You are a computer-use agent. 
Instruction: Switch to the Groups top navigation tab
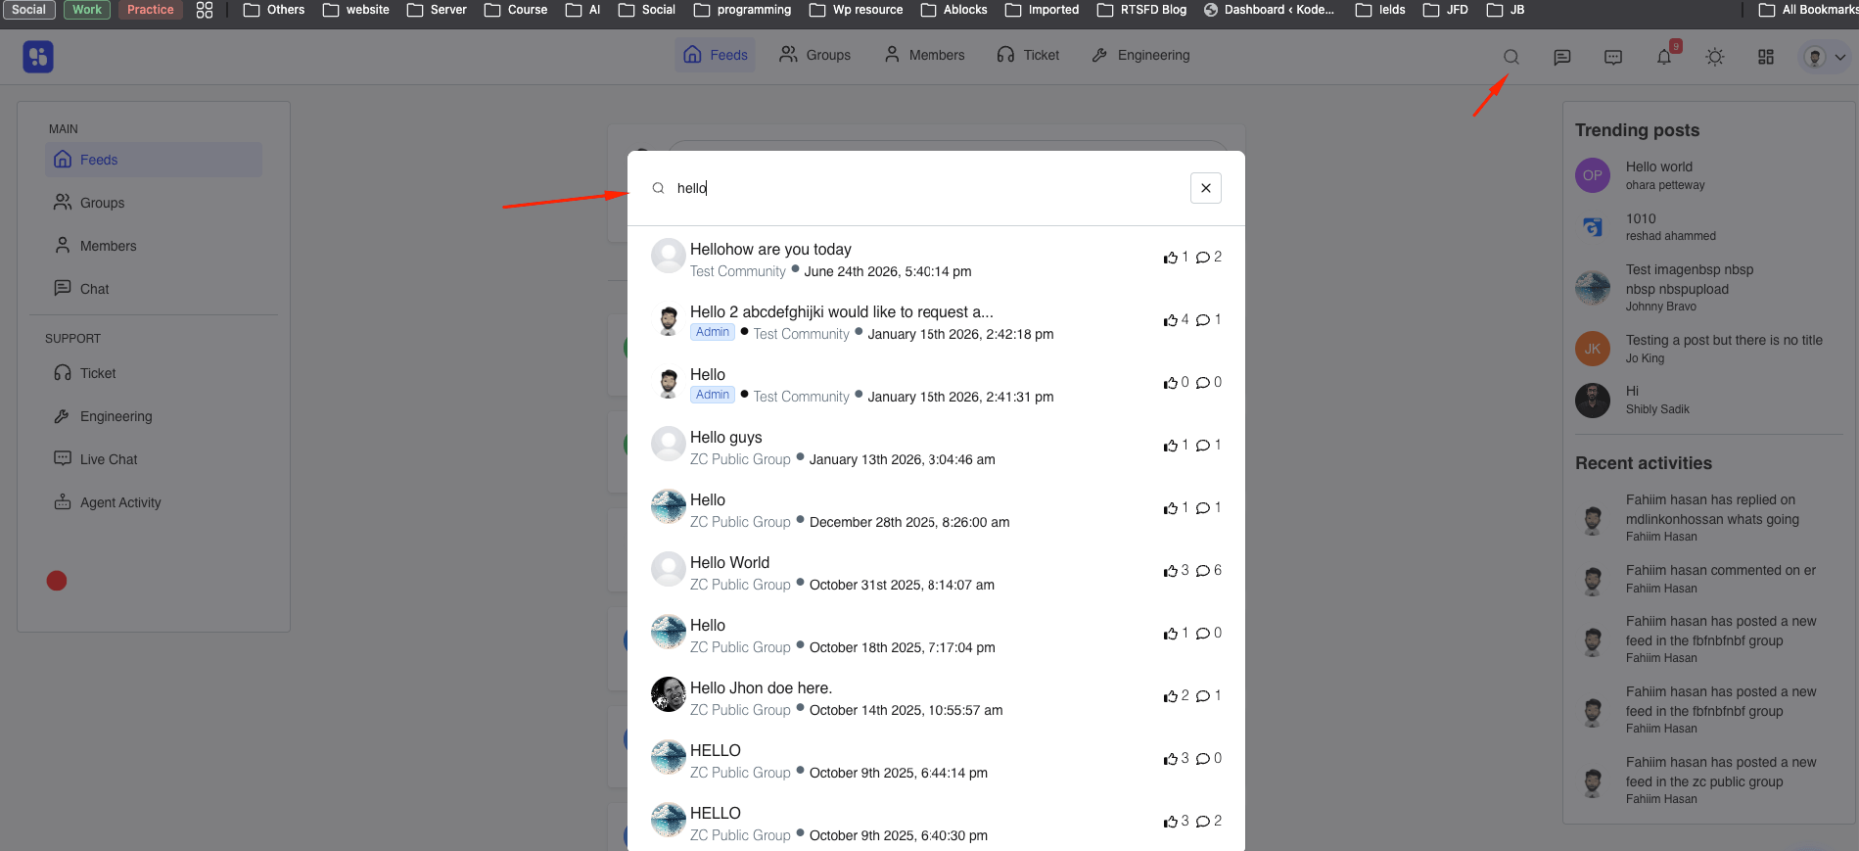(814, 55)
